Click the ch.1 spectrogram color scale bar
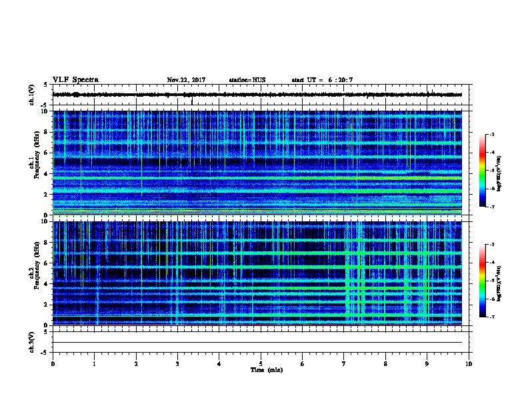 (482, 171)
